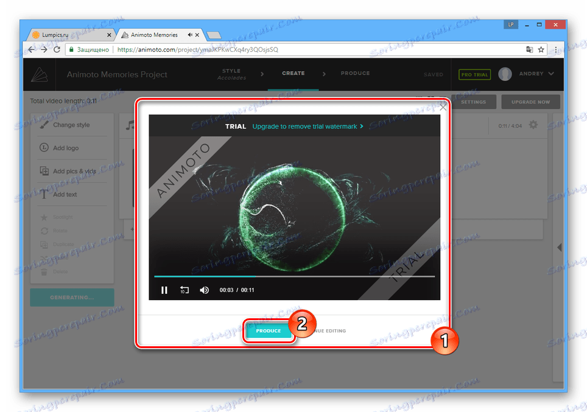
Task: Click Total video length text
Action: coord(63,101)
